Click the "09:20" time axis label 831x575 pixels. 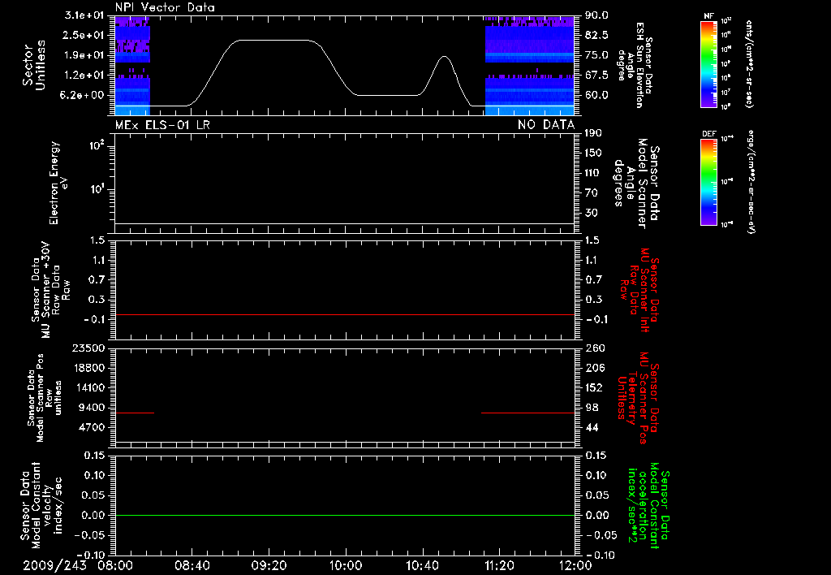pos(269,565)
